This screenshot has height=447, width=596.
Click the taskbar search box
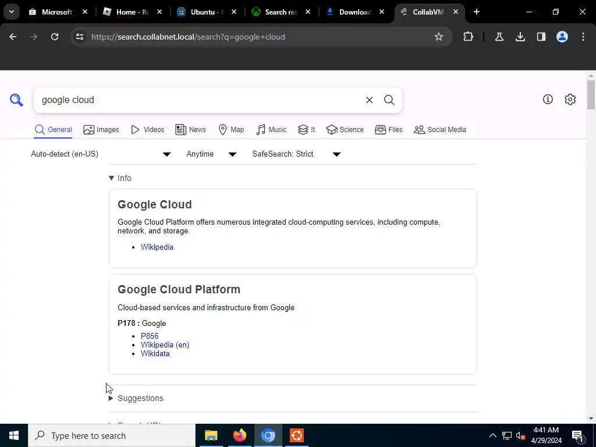[112, 435]
